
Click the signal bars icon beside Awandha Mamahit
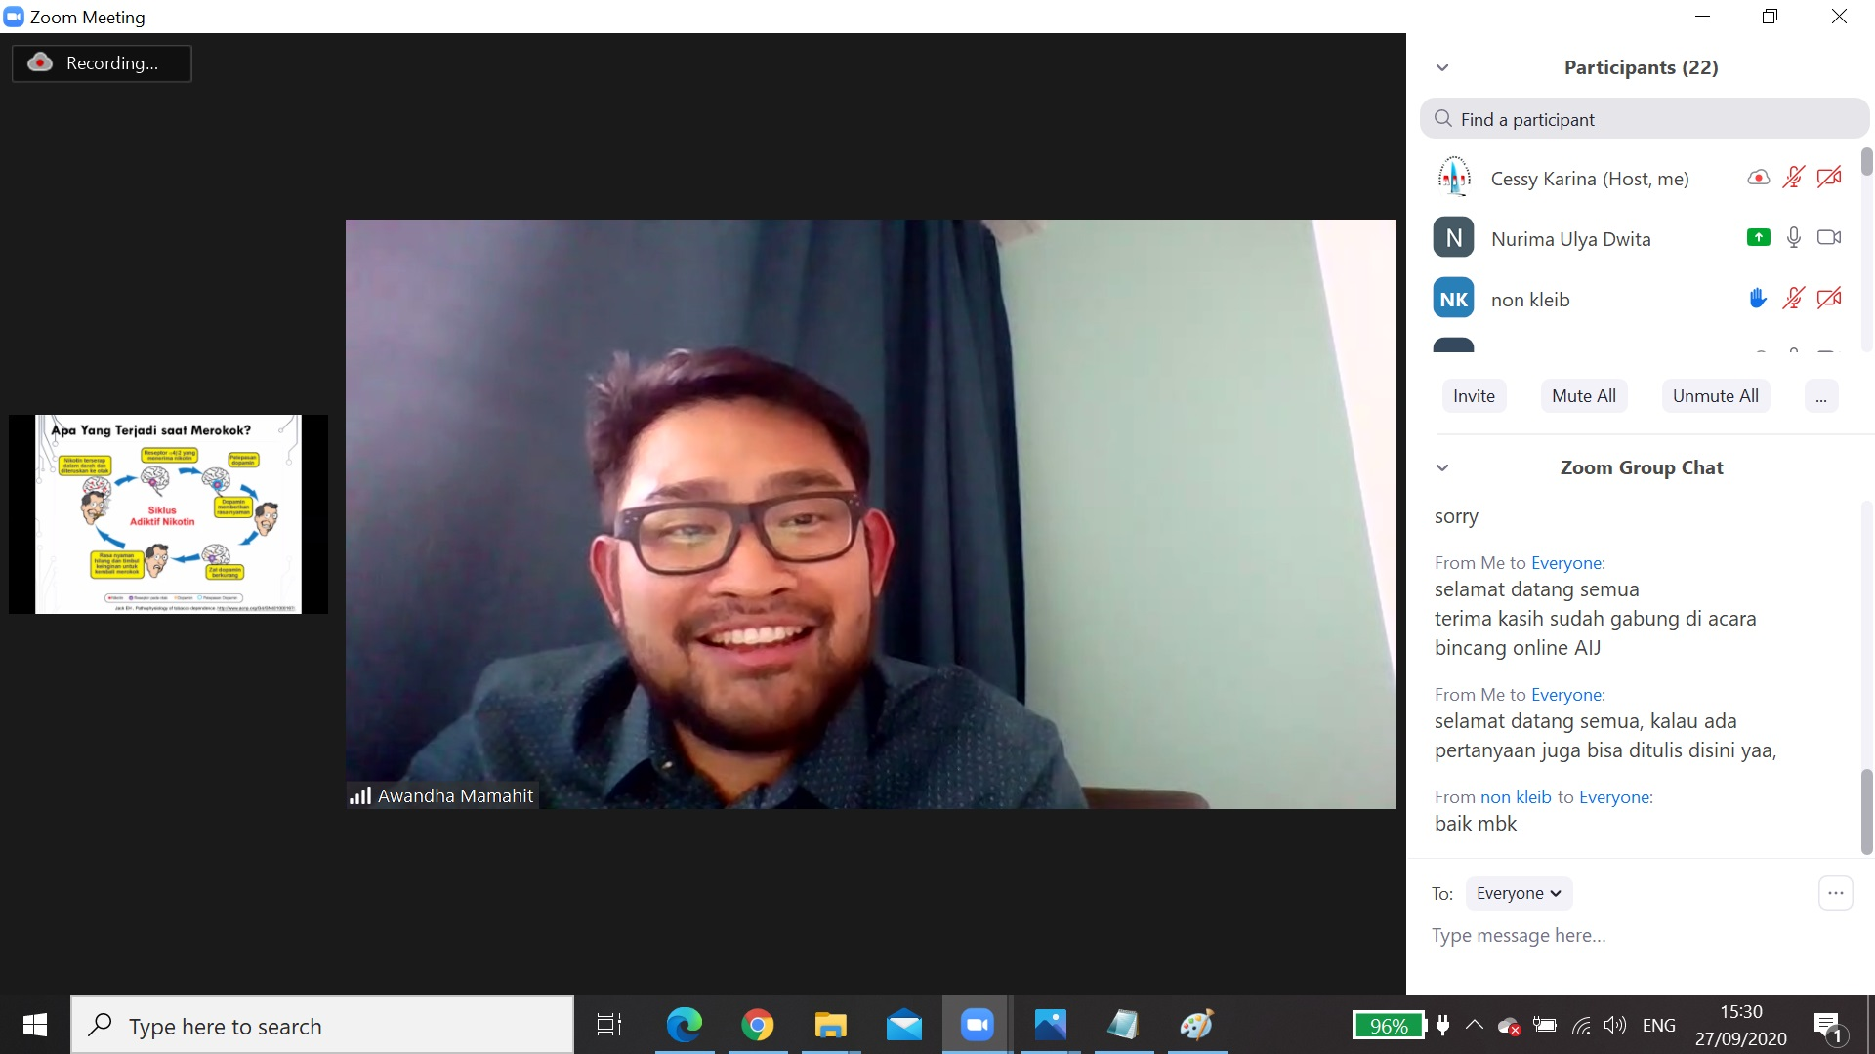(360, 796)
